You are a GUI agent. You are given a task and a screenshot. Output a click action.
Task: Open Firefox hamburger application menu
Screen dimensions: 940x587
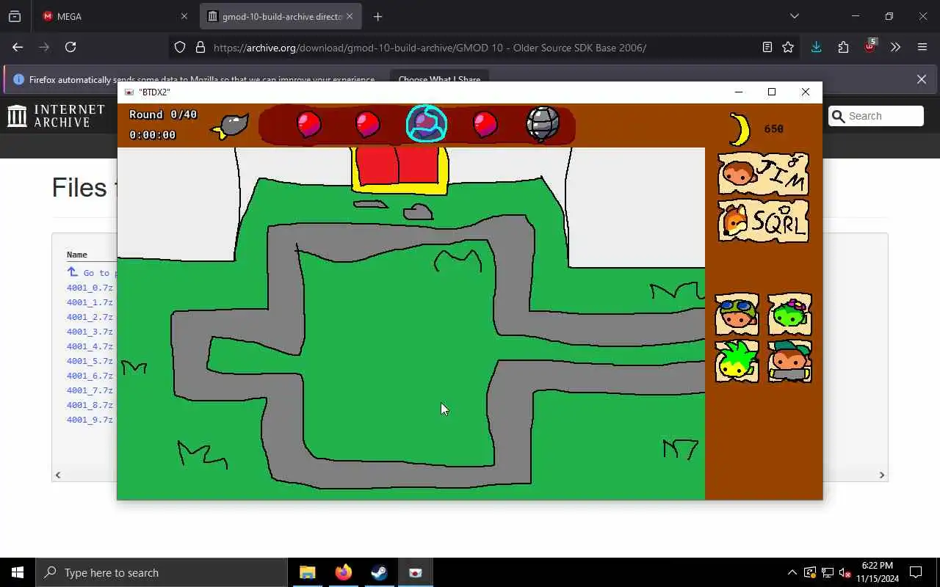(x=922, y=47)
